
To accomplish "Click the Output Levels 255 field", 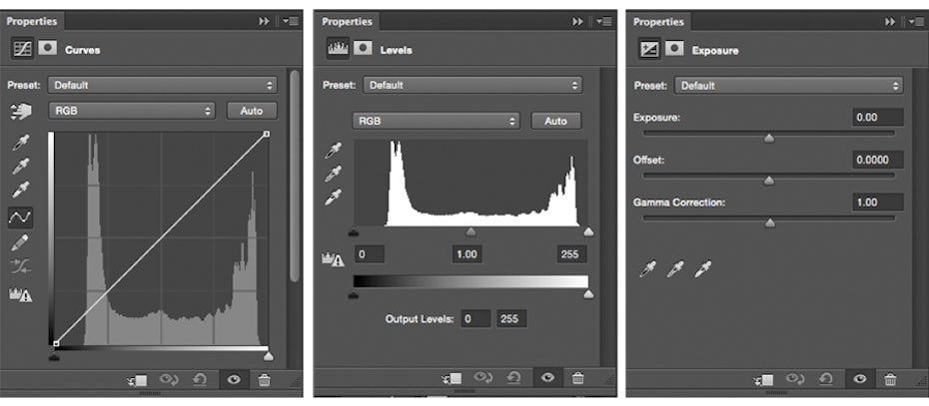I will click(x=510, y=319).
